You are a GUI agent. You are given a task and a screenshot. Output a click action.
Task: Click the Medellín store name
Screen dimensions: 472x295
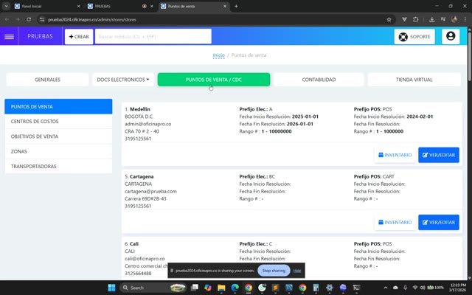point(140,109)
